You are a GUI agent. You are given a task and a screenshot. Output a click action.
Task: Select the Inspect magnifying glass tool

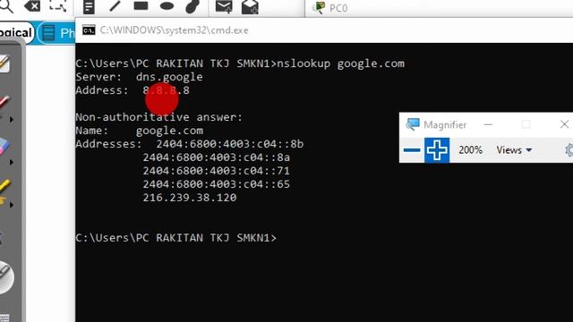pyautogui.click(x=6, y=6)
